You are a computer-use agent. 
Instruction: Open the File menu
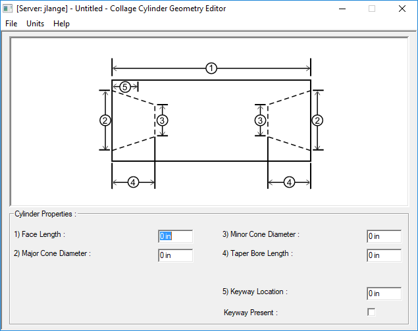pos(11,24)
